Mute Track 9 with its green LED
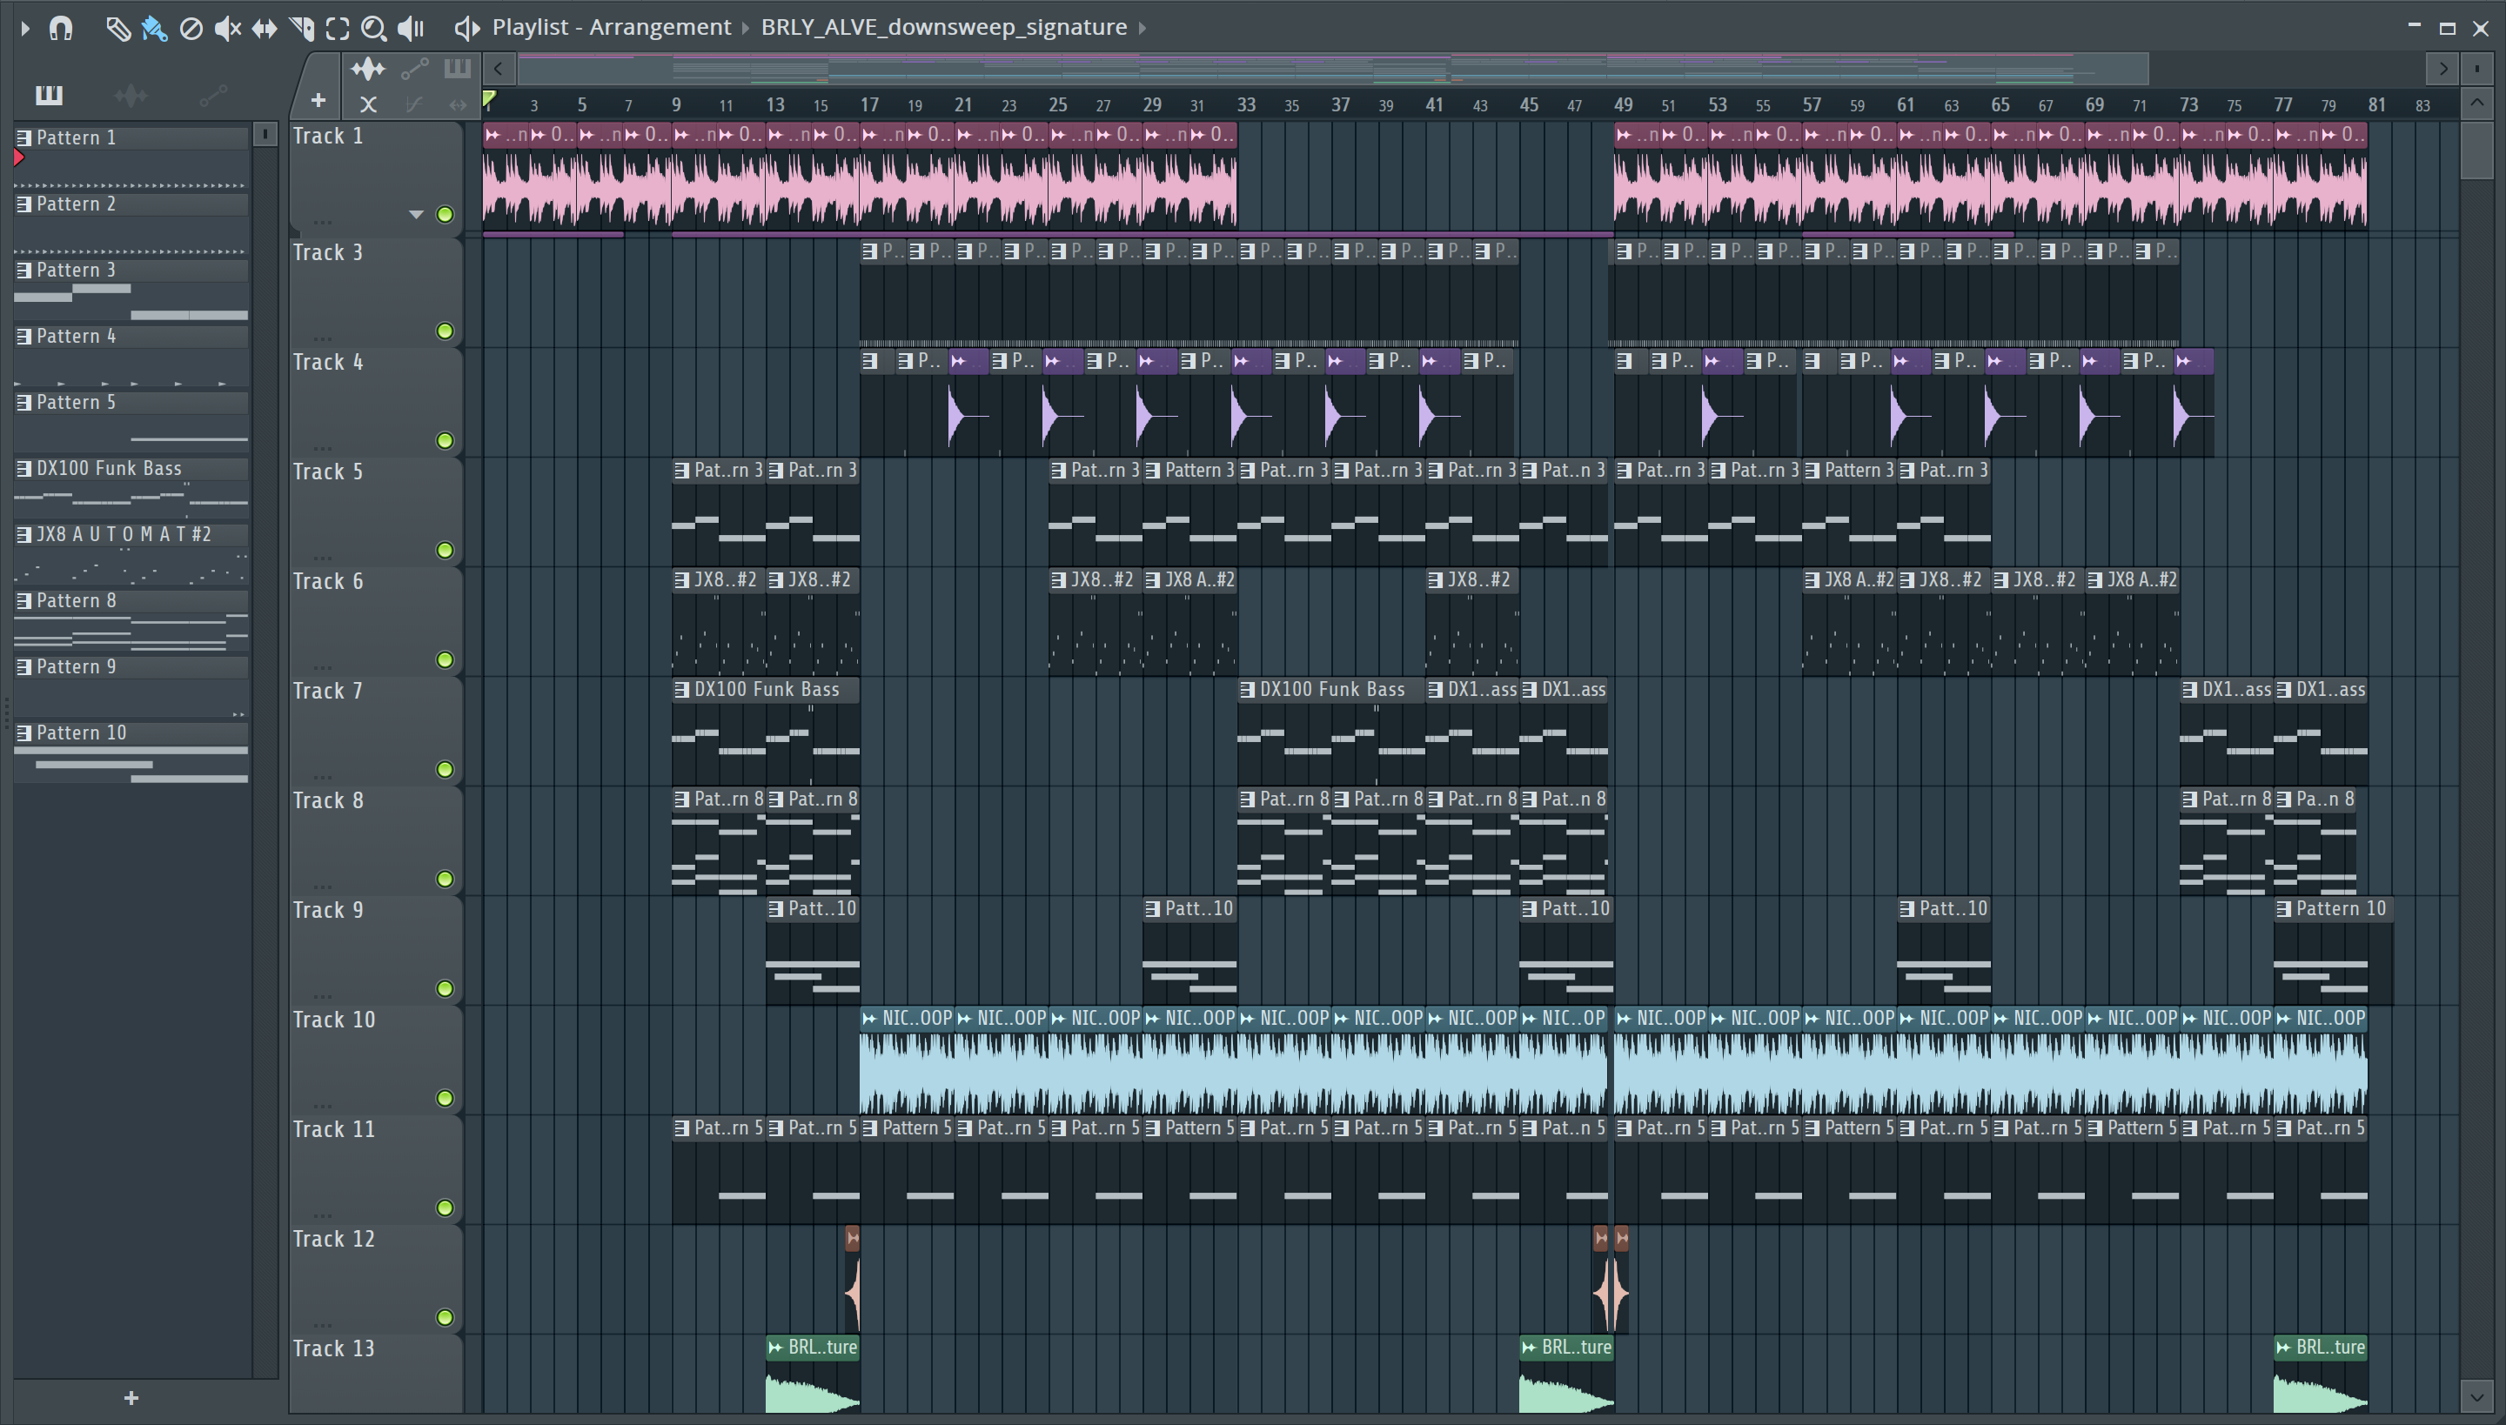The height and width of the screenshot is (1425, 2506). point(446,988)
